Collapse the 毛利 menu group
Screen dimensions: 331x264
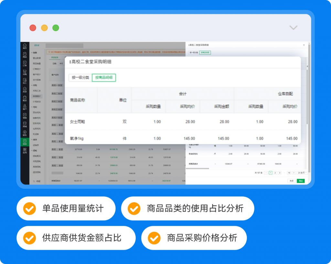34,107
